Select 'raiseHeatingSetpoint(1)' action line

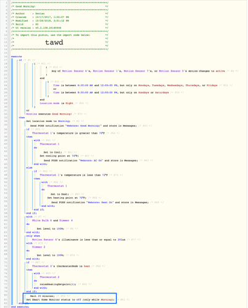point(58,285)
